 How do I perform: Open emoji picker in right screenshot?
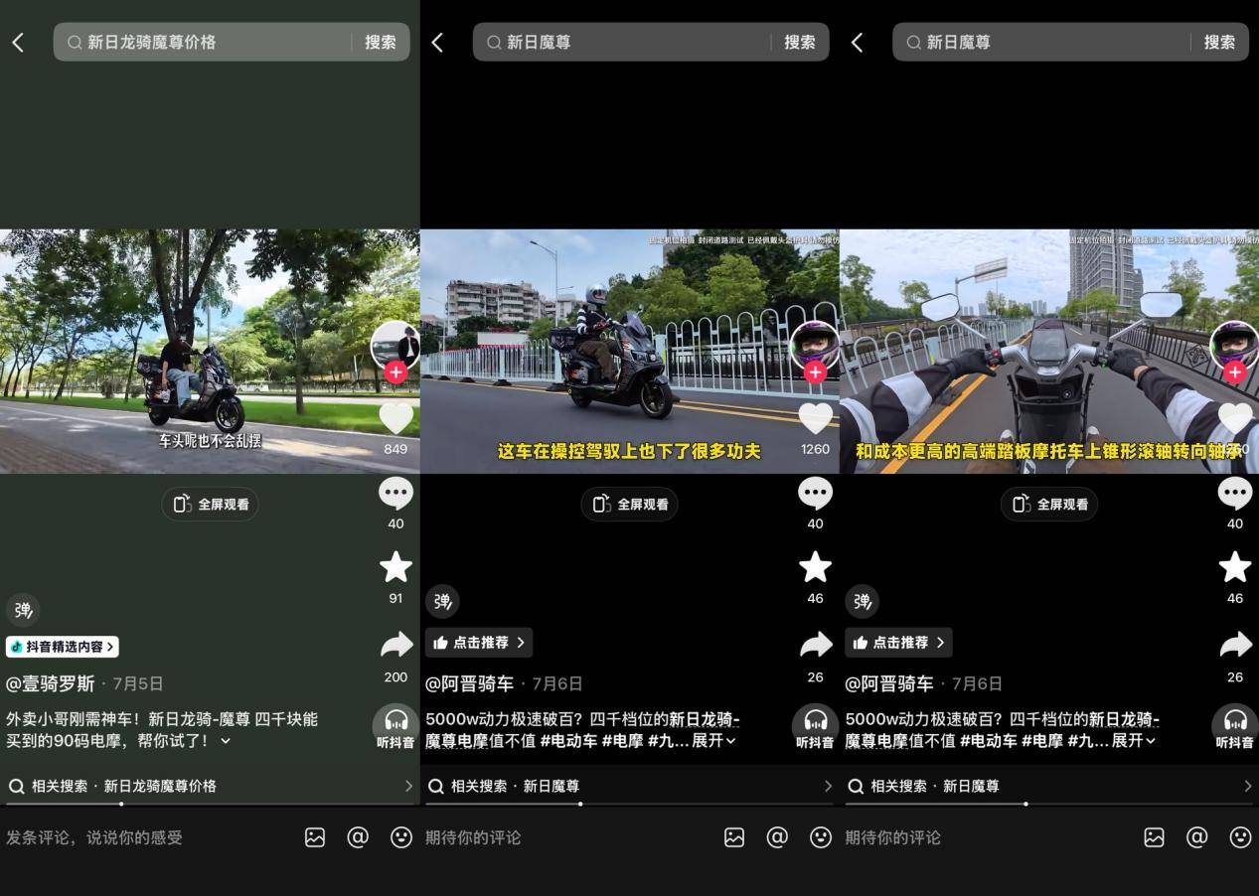1240,837
